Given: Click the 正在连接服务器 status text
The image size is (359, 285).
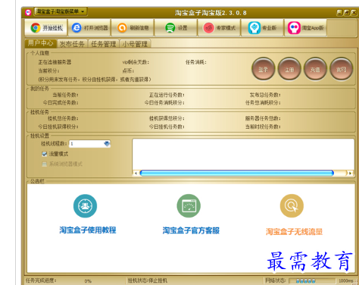Looking at the screenshot, I should pyautogui.click(x=55, y=62).
